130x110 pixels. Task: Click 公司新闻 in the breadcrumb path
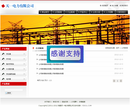(x=125, y=48)
